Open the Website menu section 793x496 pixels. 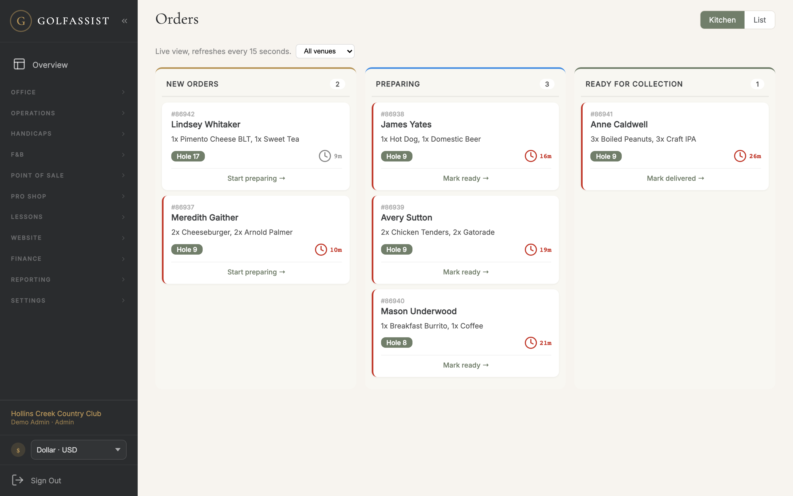coord(69,238)
